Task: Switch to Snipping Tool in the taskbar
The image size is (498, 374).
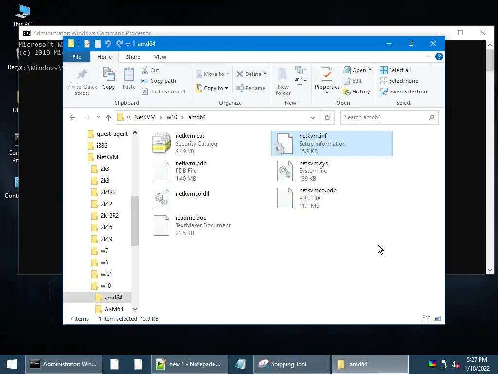Action: point(292,364)
